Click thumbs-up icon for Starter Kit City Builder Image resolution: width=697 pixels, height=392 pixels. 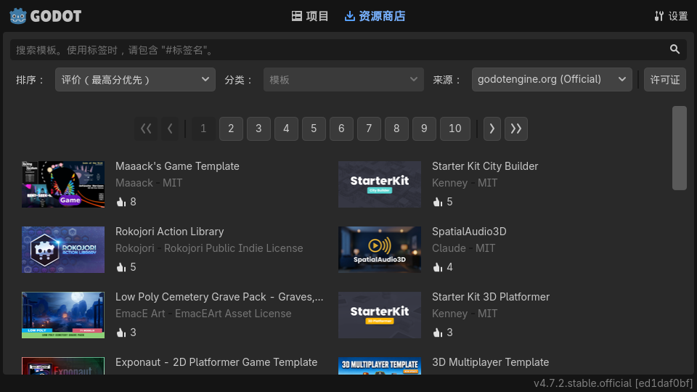[437, 202]
